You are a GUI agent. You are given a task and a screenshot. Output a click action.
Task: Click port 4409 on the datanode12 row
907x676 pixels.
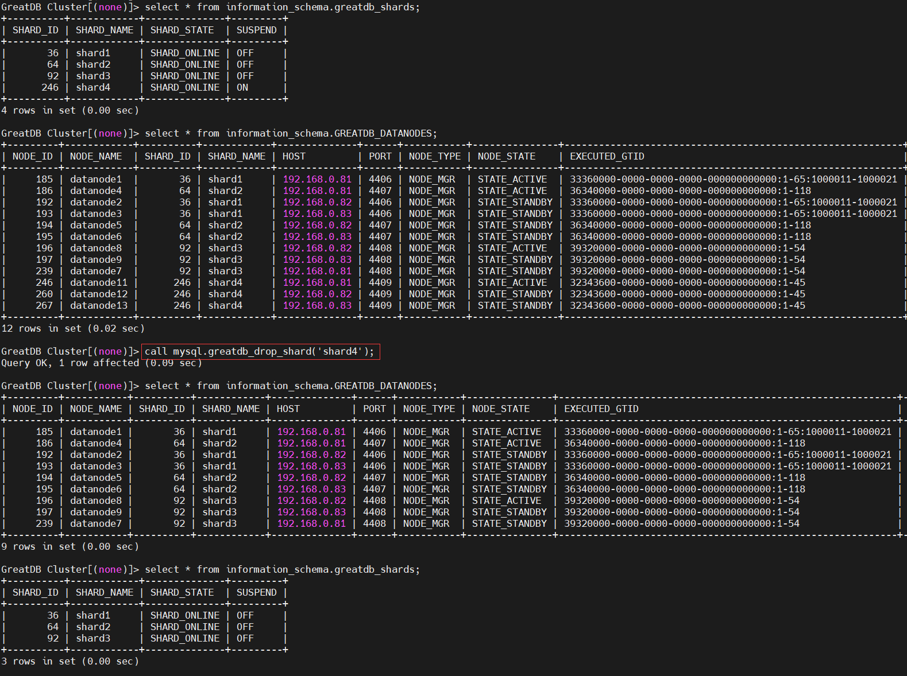point(380,294)
